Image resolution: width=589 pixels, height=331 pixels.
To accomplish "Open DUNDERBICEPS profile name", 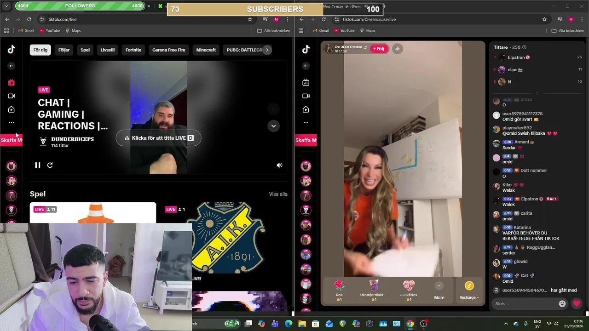I will 72,139.
